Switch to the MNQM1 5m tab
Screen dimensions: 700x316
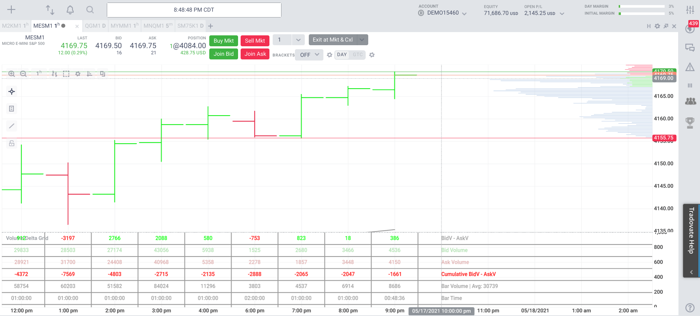click(158, 26)
